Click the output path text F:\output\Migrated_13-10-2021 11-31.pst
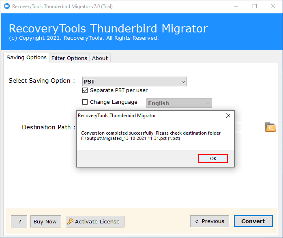The image size is (283, 238). click(x=131, y=138)
